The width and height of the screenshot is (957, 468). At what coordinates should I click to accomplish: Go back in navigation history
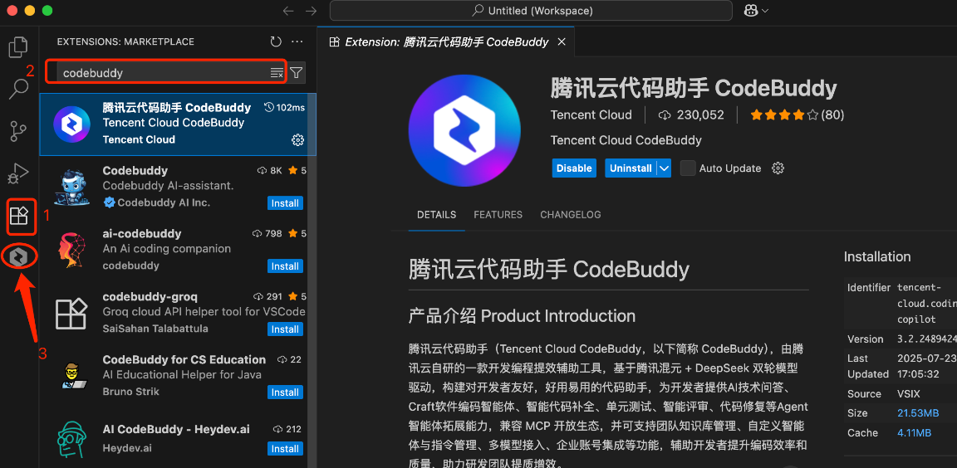point(288,11)
